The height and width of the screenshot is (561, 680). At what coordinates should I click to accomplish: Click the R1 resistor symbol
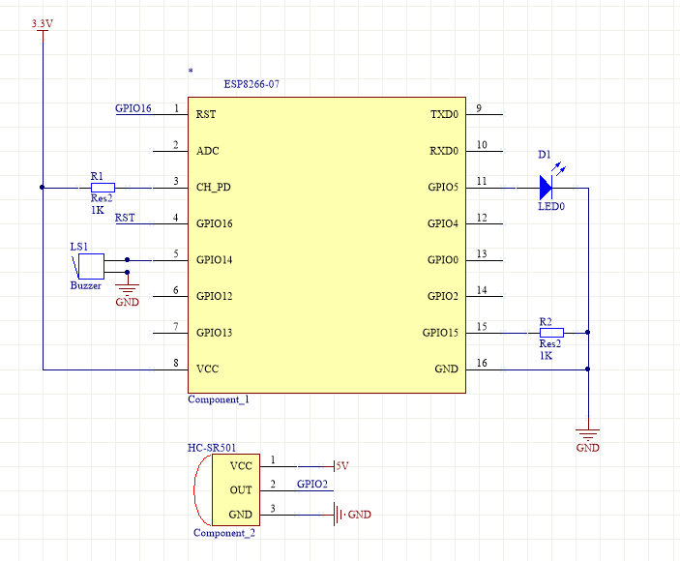click(103, 187)
